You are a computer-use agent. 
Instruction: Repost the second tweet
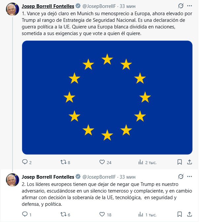pos(62,214)
